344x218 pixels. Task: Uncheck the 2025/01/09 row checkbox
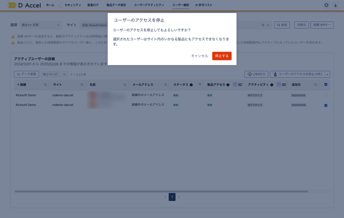pos(326,105)
